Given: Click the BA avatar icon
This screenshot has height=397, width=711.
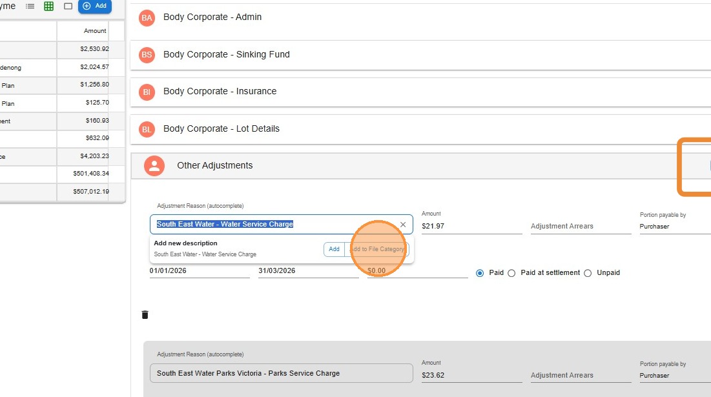Looking at the screenshot, I should [x=147, y=17].
